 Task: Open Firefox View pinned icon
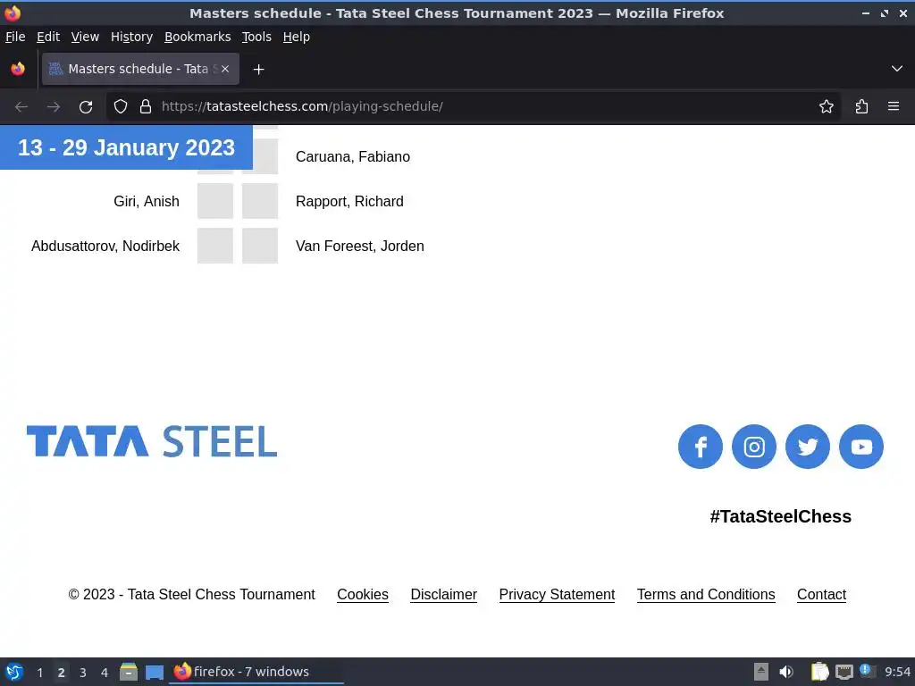pos(18,69)
